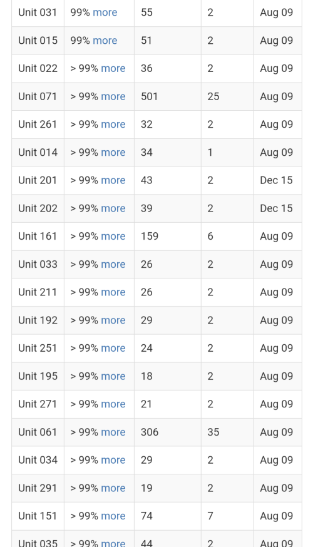Follow the more link for Unit 151
Image resolution: width=313 pixels, height=547 pixels.
[113, 516]
